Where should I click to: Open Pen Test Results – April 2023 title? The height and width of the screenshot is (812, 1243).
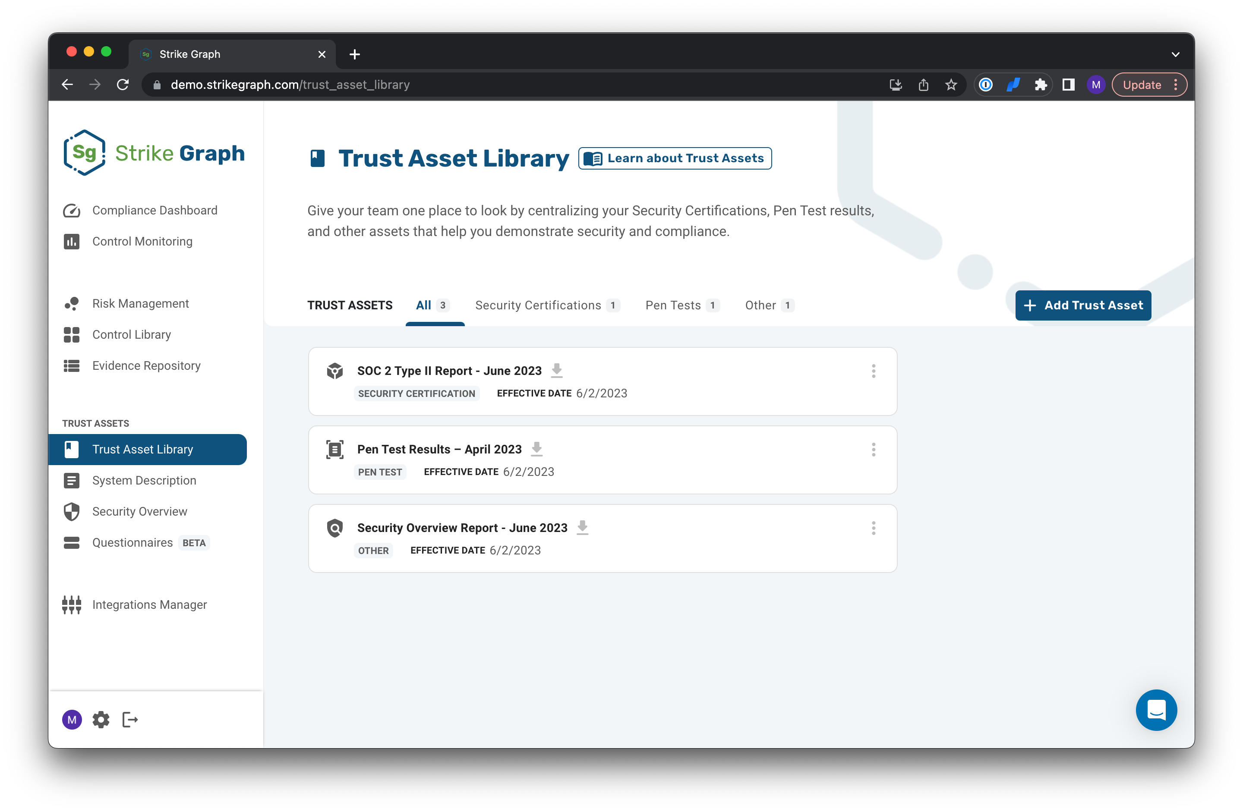click(x=439, y=449)
